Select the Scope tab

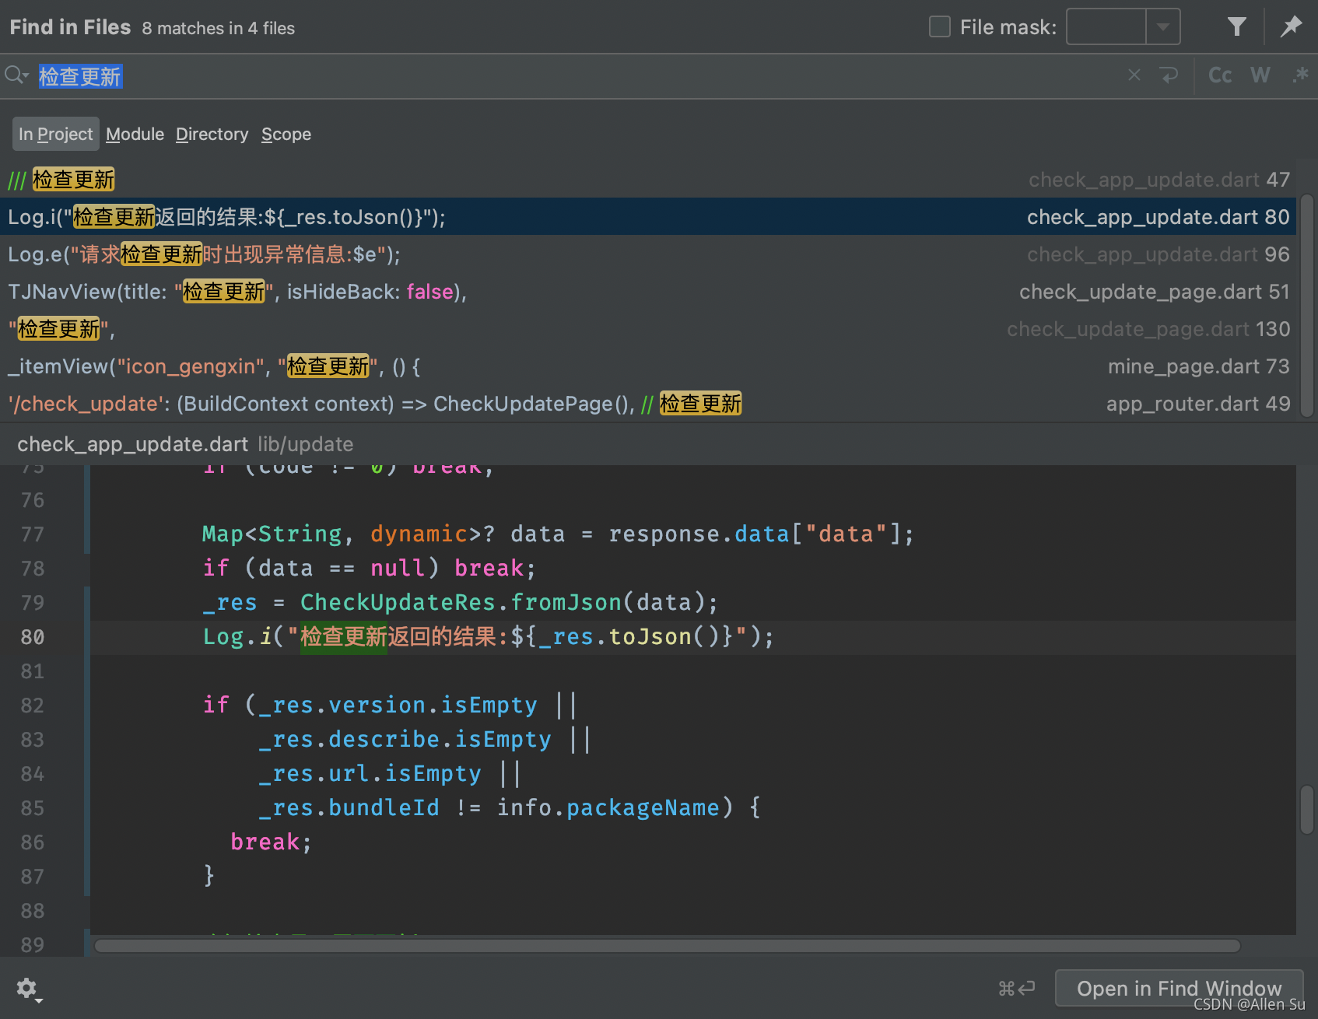pyautogui.click(x=286, y=135)
